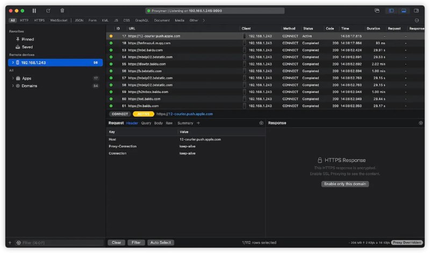430x253 pixels.
Task: Switch to the request Raw tab
Action: [169, 123]
